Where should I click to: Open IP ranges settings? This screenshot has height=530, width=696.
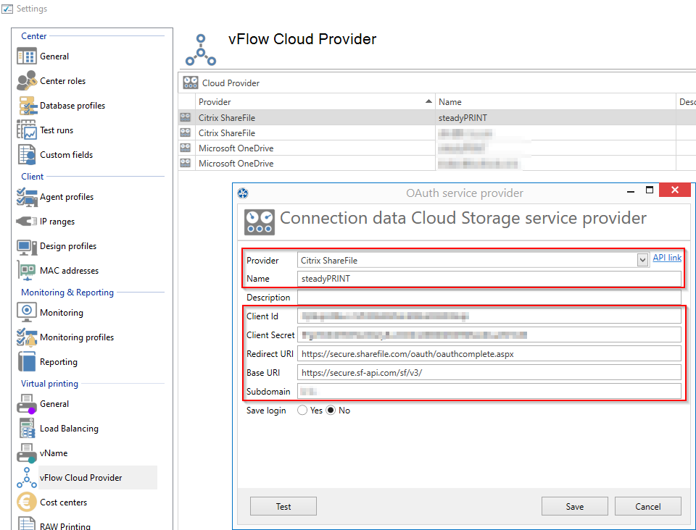pos(57,222)
